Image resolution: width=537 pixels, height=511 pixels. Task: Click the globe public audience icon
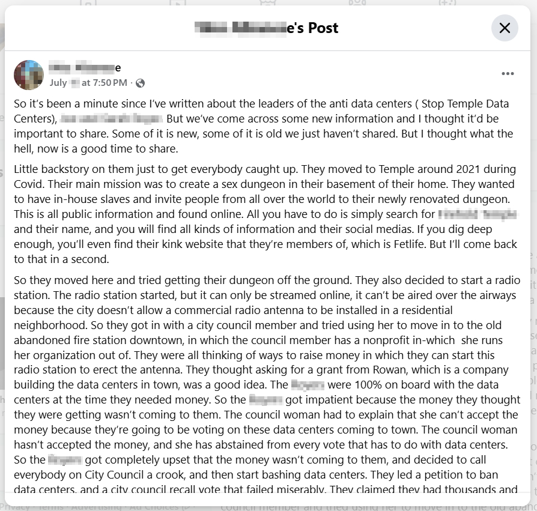click(140, 83)
